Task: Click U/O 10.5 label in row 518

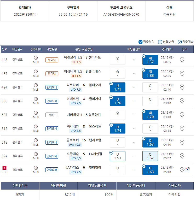Action: 75,145
